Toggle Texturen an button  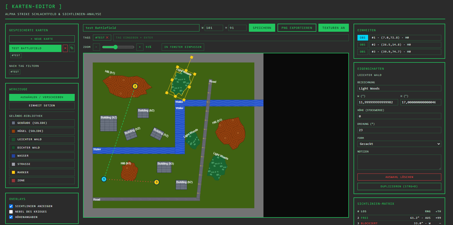point(334,28)
